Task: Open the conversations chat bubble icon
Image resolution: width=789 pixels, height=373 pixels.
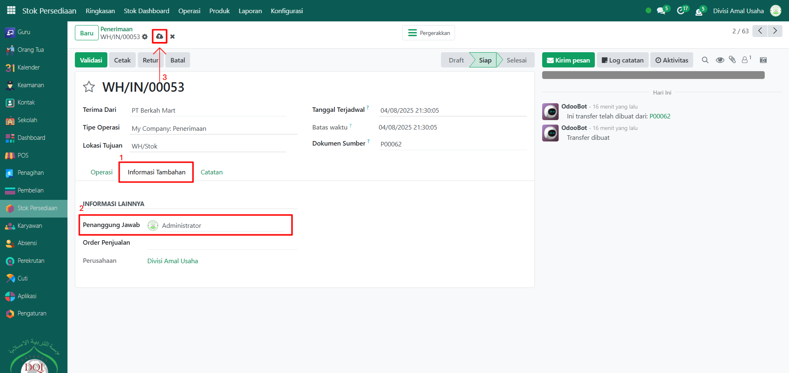Action: coord(661,11)
